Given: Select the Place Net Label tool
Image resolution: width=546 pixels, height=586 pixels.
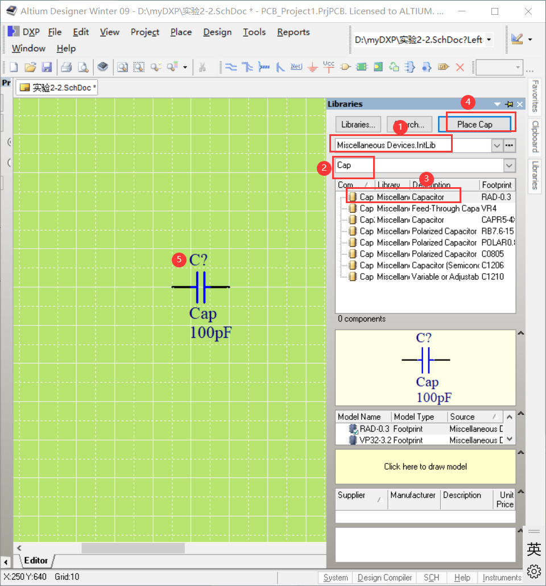Looking at the screenshot, I should coord(296,67).
